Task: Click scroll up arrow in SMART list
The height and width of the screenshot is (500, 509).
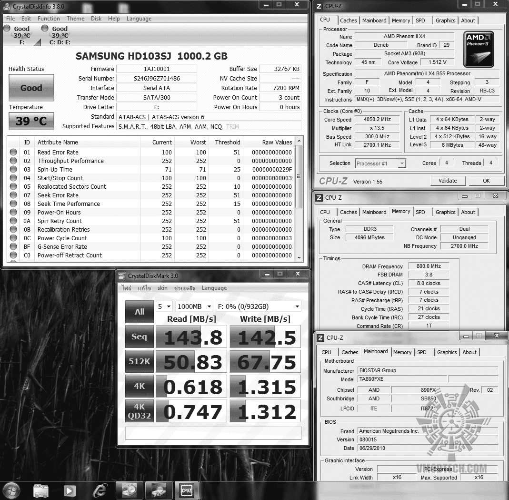Action: (x=299, y=141)
